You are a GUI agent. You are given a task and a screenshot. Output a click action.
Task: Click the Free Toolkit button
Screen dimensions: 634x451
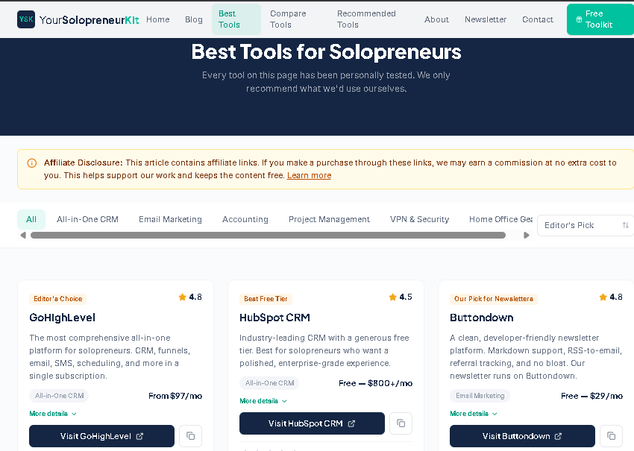point(600,19)
